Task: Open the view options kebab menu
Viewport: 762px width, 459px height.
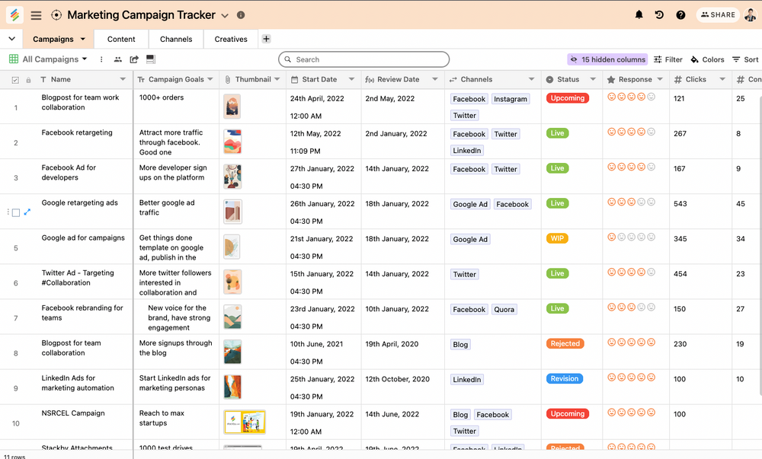Action: [x=101, y=59]
